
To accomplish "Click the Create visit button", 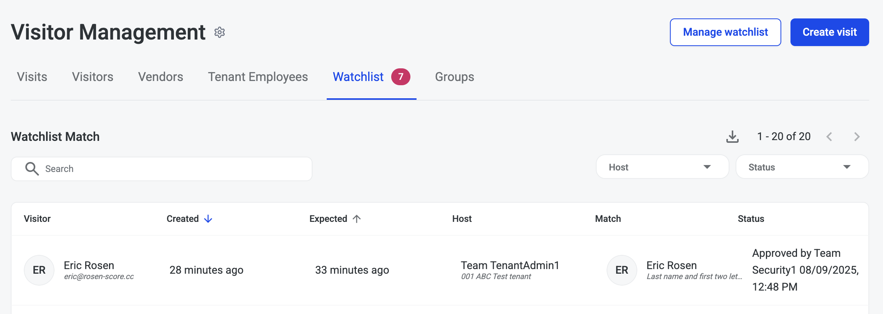I will (x=829, y=32).
